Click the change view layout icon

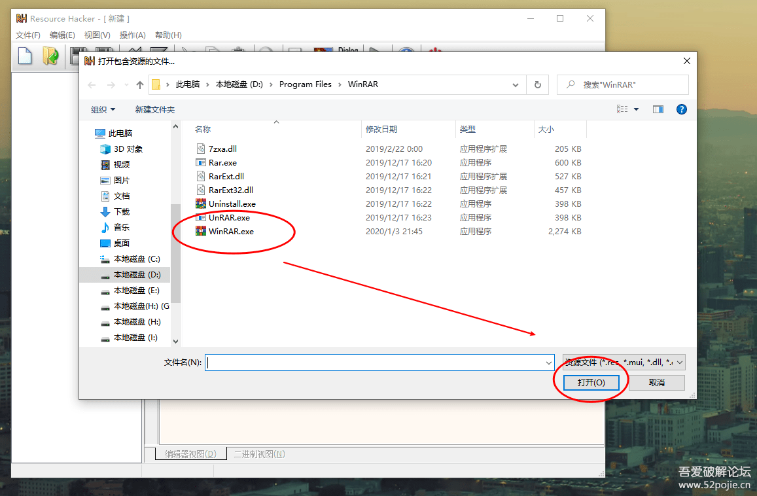pyautogui.click(x=622, y=109)
